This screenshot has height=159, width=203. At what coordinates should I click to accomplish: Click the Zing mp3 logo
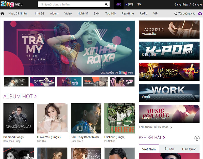[11, 4]
